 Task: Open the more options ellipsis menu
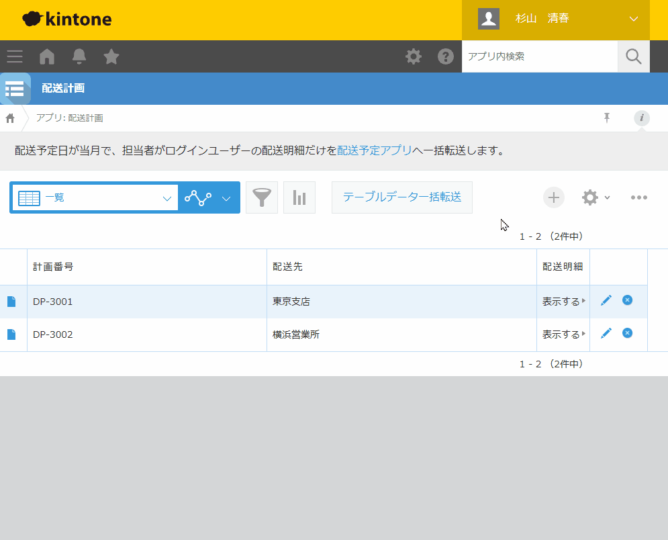pyautogui.click(x=639, y=197)
